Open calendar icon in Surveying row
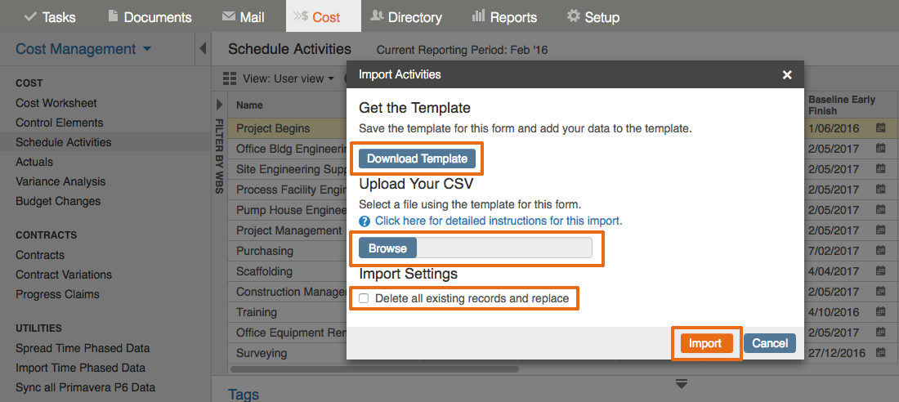899x402 pixels. 881,352
